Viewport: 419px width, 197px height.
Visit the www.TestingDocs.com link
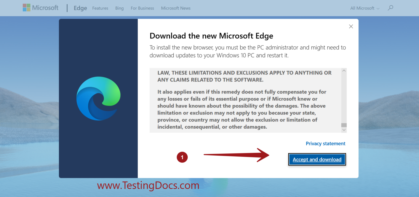(x=148, y=186)
